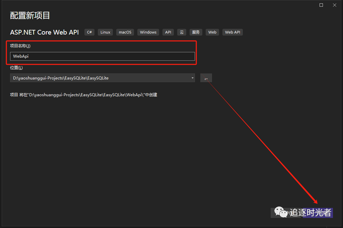Click the Linux tag
Viewport: 343px width, 228px height.
[105, 32]
